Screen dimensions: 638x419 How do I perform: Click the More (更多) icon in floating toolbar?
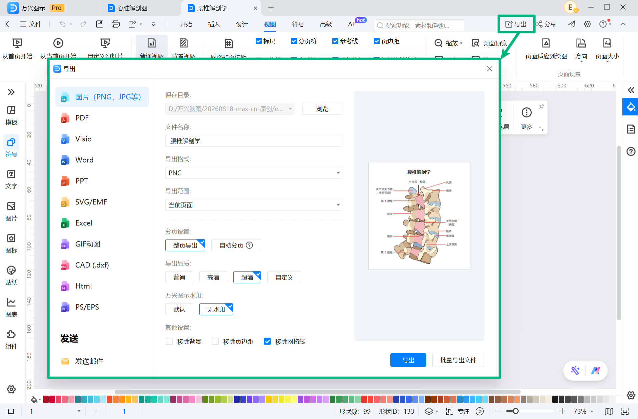527,113
